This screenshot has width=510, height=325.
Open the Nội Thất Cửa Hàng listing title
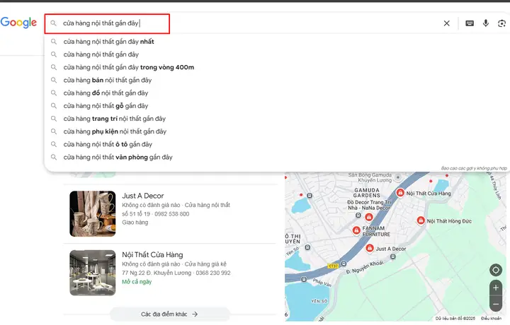[152, 255]
